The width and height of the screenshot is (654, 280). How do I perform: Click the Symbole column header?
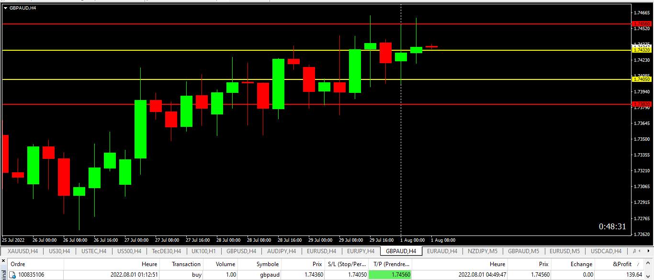259,264
